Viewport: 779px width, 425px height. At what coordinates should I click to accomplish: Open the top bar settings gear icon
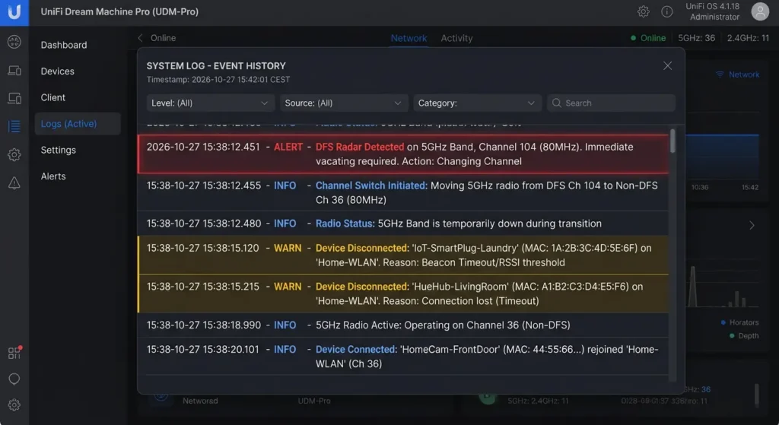(644, 11)
